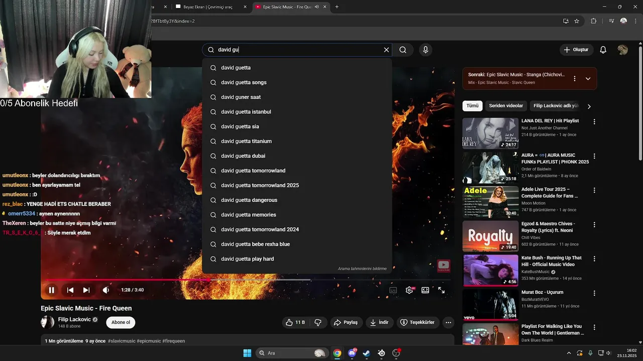Pick suggestion 'david guetta dubai'

tap(297, 156)
